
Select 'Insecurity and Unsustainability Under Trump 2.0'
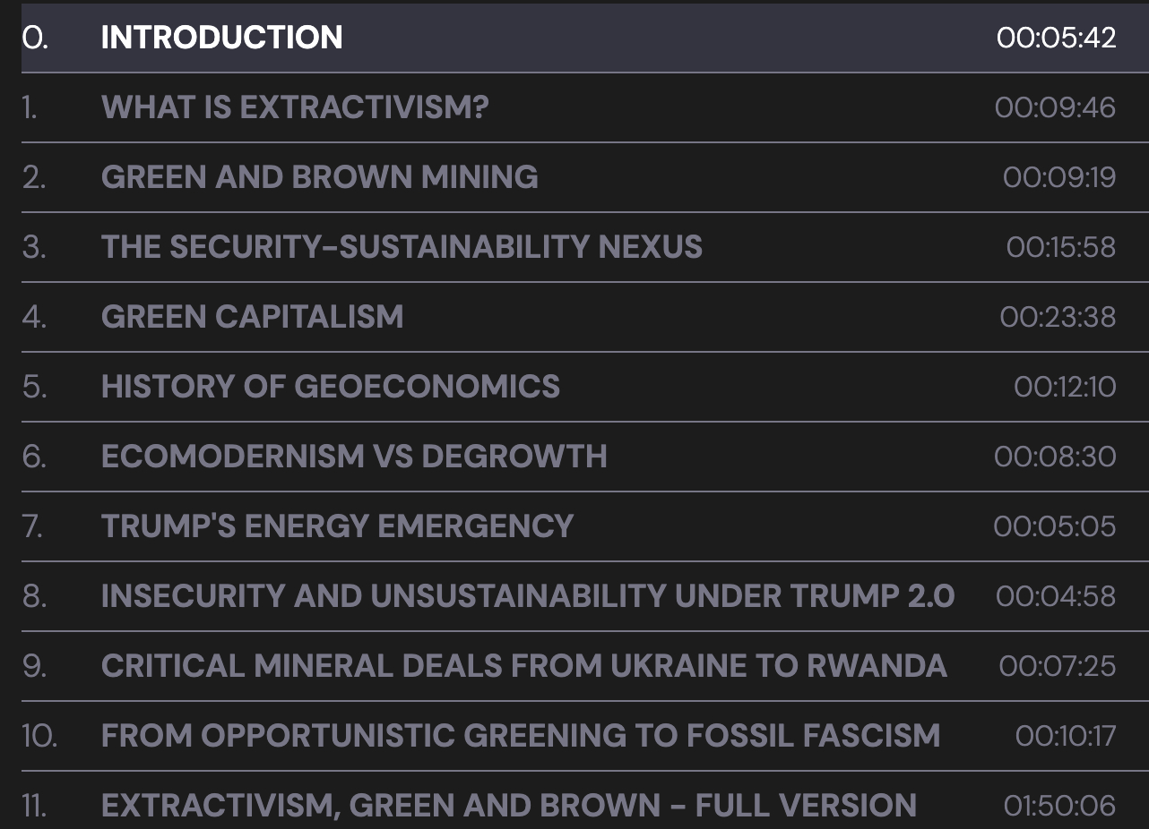click(x=527, y=596)
